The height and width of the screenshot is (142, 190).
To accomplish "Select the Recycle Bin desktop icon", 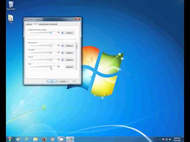I will point(11,6).
